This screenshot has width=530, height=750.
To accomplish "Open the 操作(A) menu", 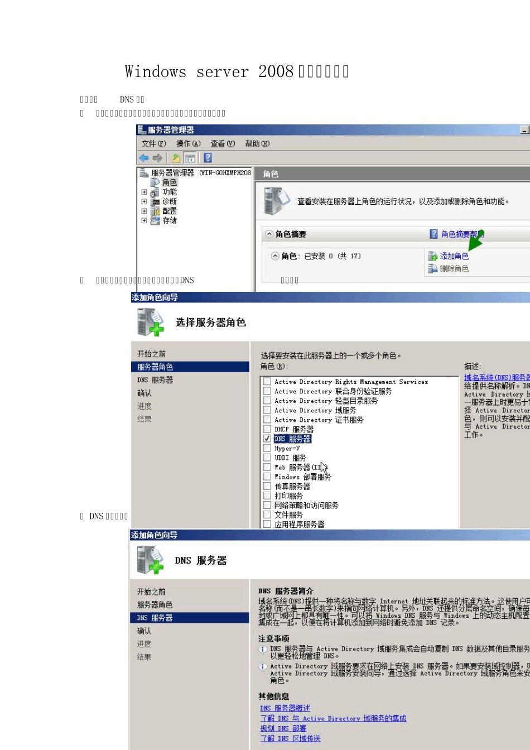I will pyautogui.click(x=188, y=143).
